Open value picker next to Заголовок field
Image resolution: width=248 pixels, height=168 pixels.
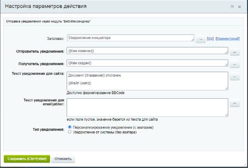[201, 39]
